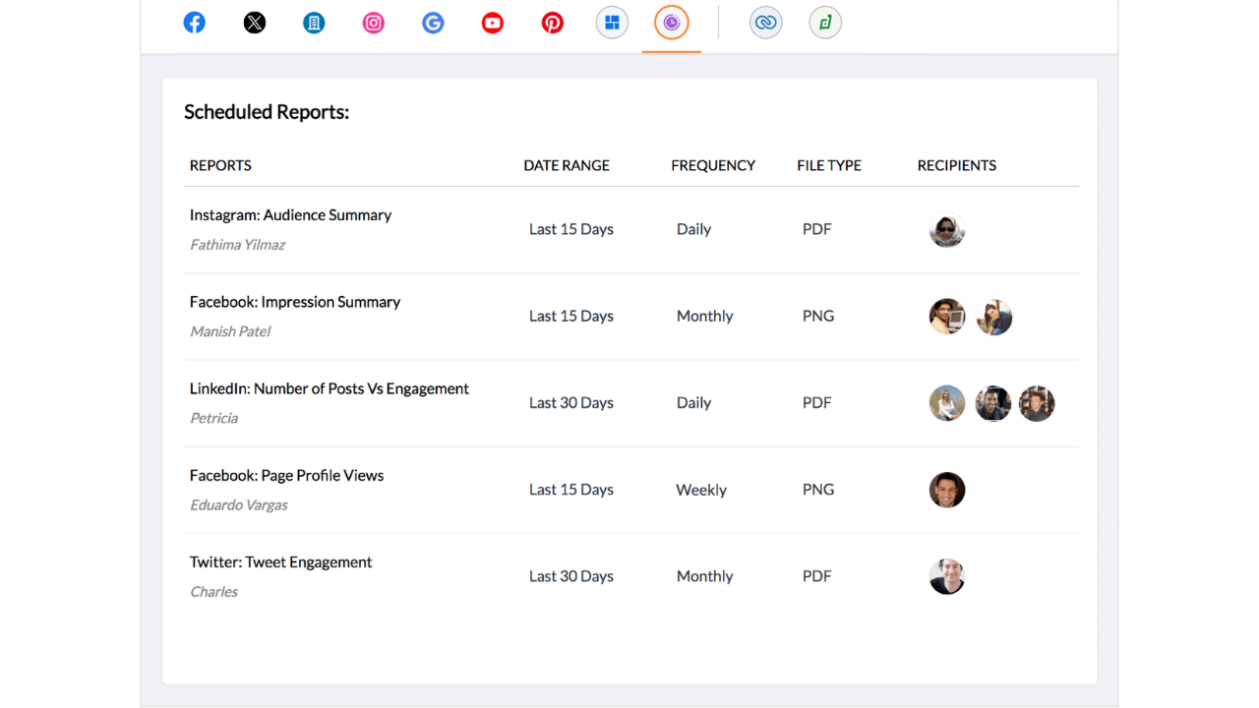Open the Instagram: Audience Summary report

tap(290, 214)
